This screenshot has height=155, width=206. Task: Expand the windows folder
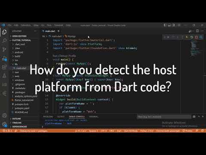[x=19, y=80]
